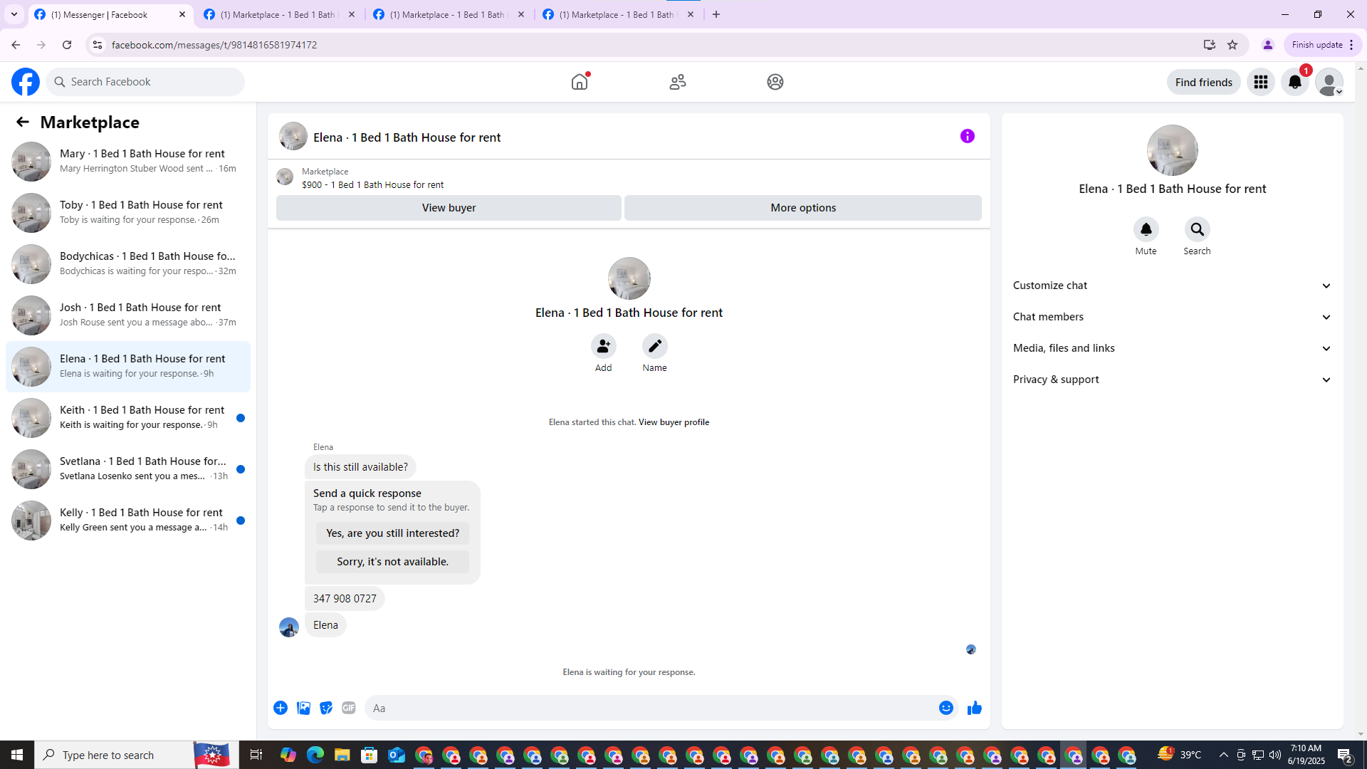Open Microsoft Edge from taskbar

[x=315, y=755]
